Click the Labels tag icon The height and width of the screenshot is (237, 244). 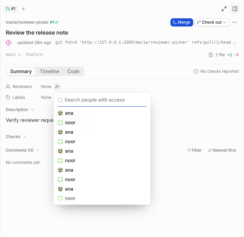point(8,98)
